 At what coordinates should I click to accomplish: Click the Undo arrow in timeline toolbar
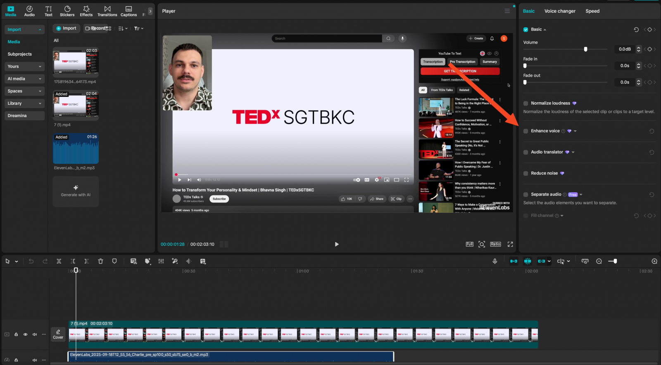point(31,261)
